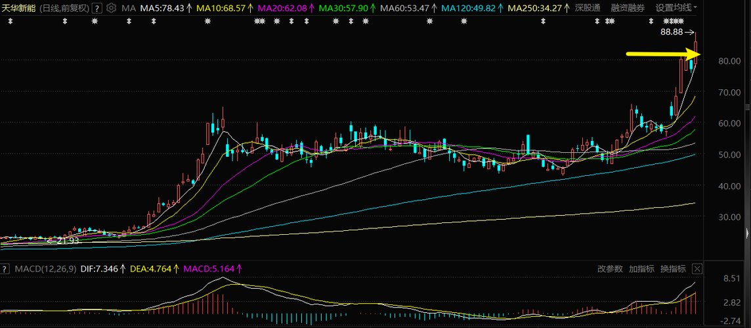Click the event marker below 深股通
751x328 pixels.
(597, 21)
